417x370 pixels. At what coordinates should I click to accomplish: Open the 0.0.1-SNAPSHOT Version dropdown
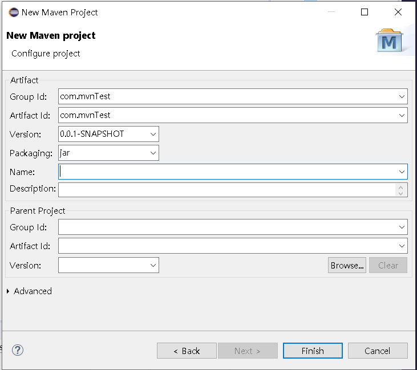(153, 134)
